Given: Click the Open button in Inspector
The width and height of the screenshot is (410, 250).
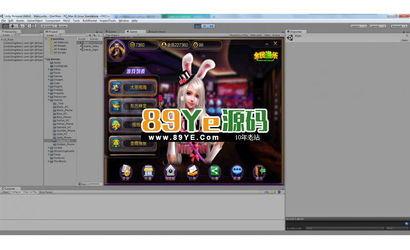Looking at the screenshot, I should (x=404, y=40).
